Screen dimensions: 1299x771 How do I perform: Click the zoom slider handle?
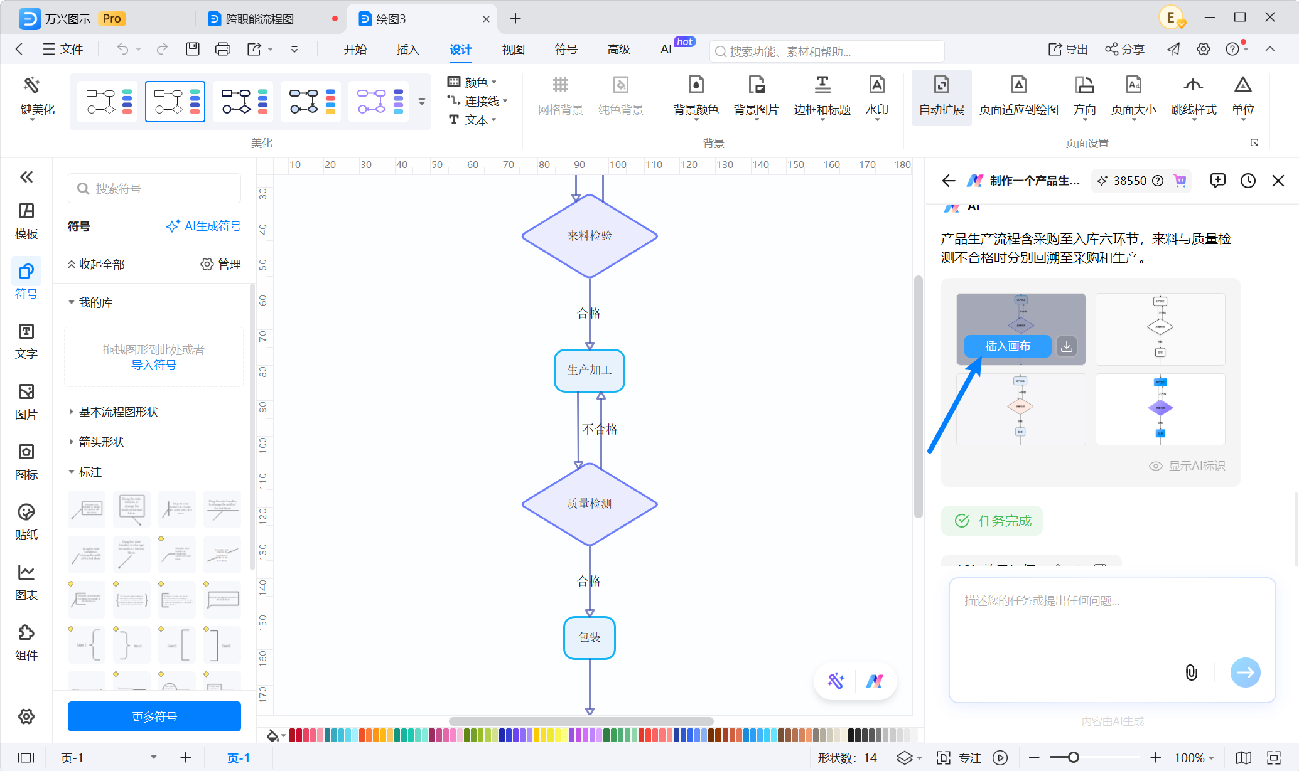coord(1074,758)
